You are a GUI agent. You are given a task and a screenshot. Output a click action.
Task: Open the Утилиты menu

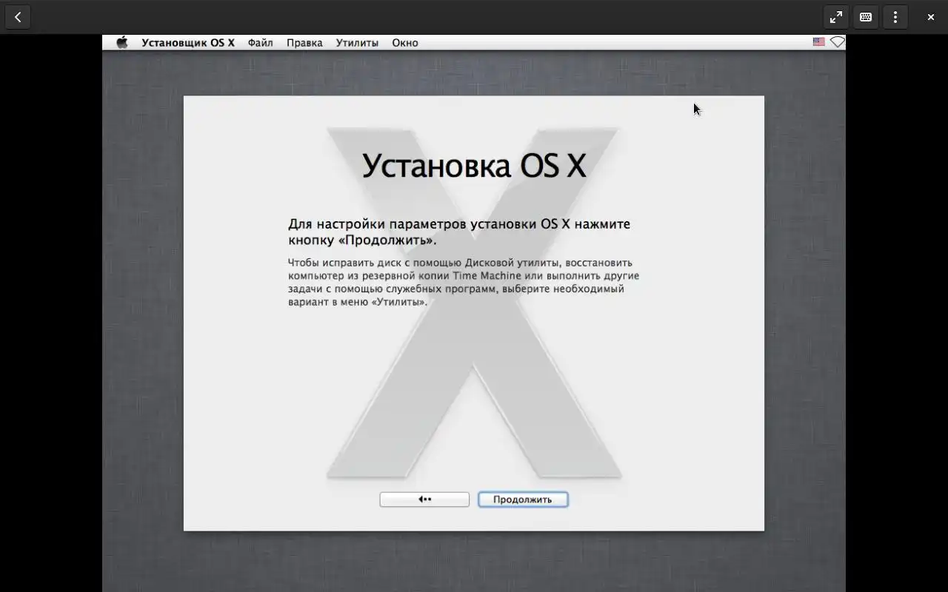[x=357, y=43]
